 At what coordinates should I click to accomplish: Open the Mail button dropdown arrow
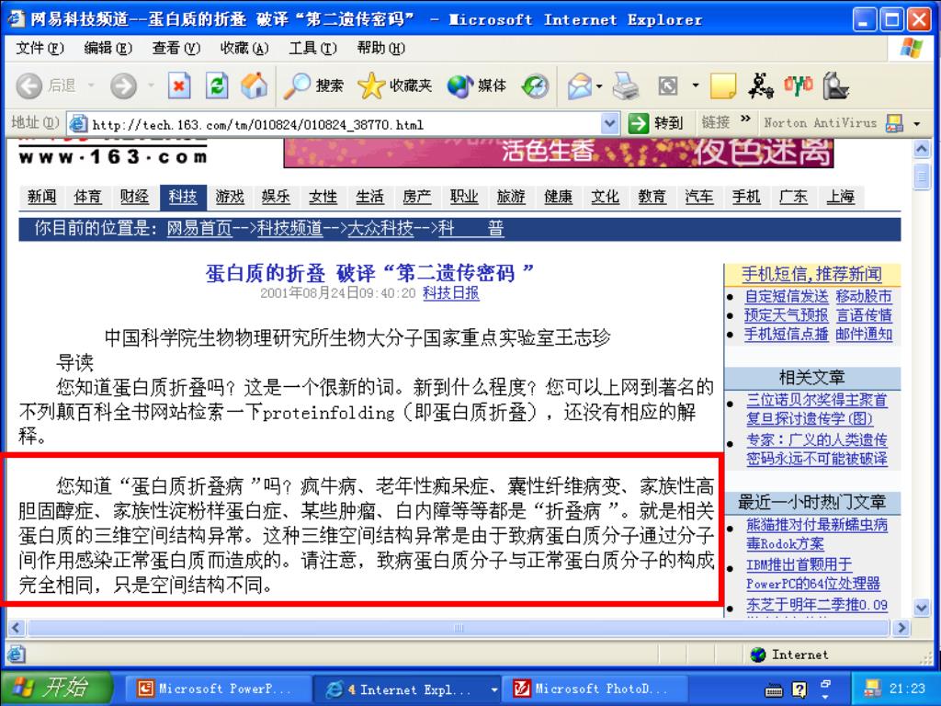coord(599,86)
